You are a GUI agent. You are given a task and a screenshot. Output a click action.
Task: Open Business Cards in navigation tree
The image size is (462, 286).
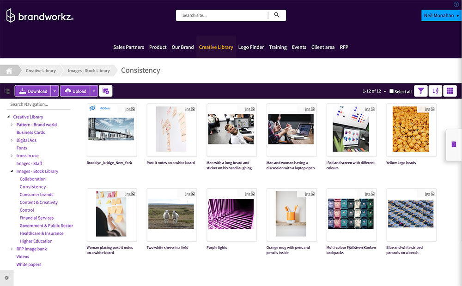(30, 132)
